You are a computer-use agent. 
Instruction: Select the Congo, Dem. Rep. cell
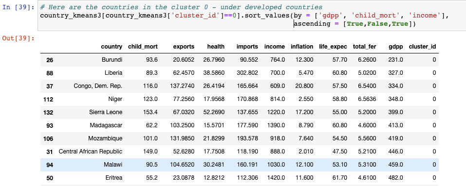click(x=98, y=86)
